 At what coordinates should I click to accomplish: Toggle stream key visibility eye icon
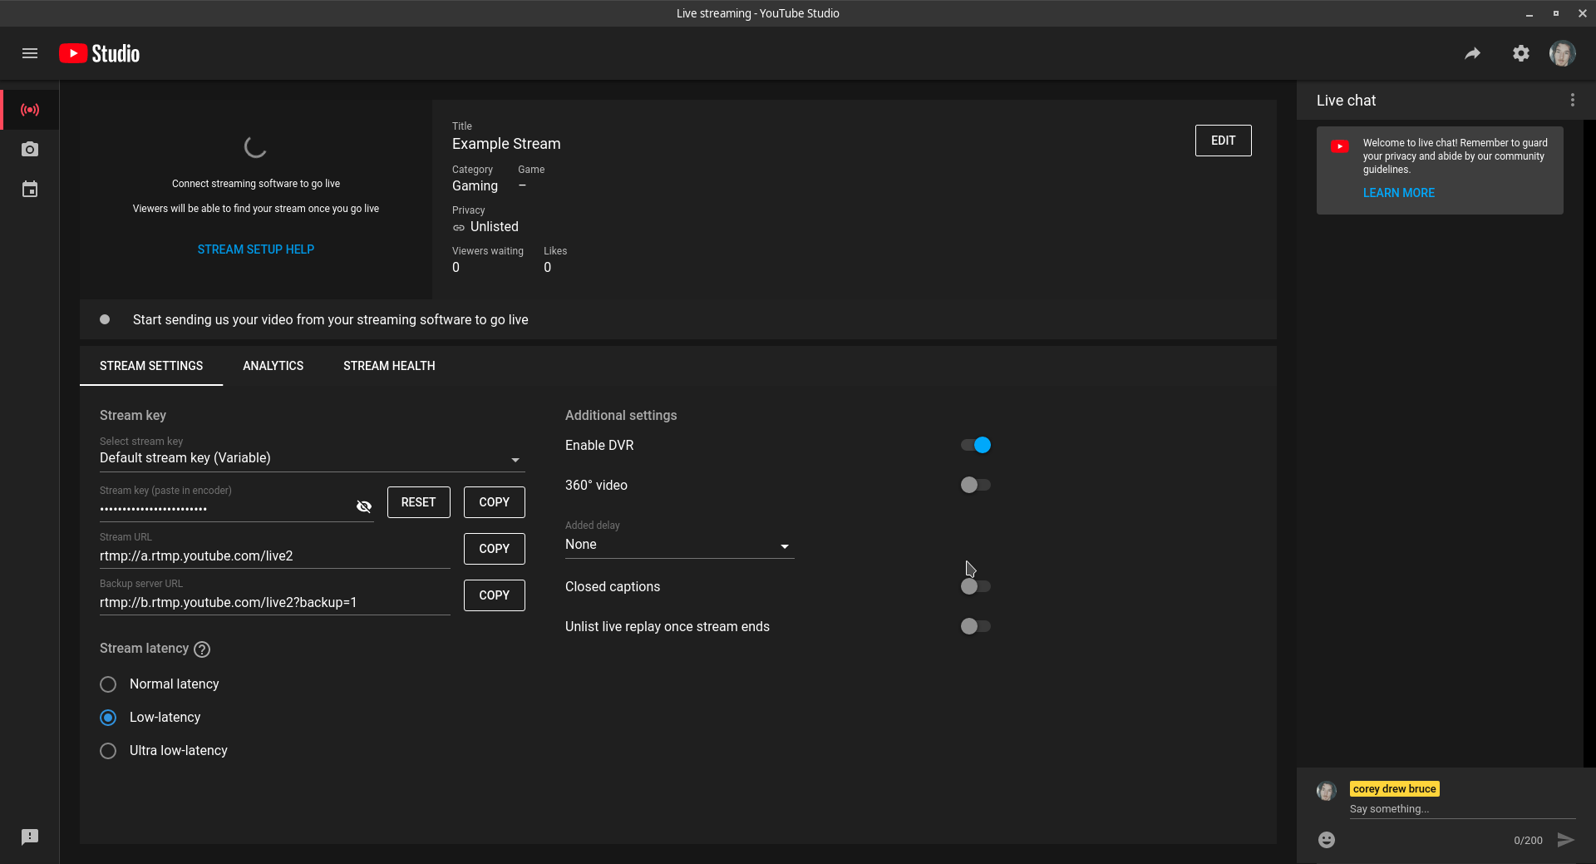tap(363, 506)
